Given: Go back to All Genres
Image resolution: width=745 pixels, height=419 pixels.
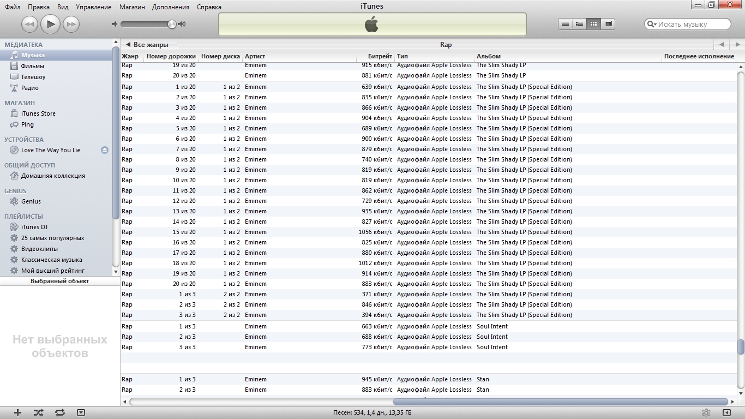Looking at the screenshot, I should pyautogui.click(x=147, y=45).
